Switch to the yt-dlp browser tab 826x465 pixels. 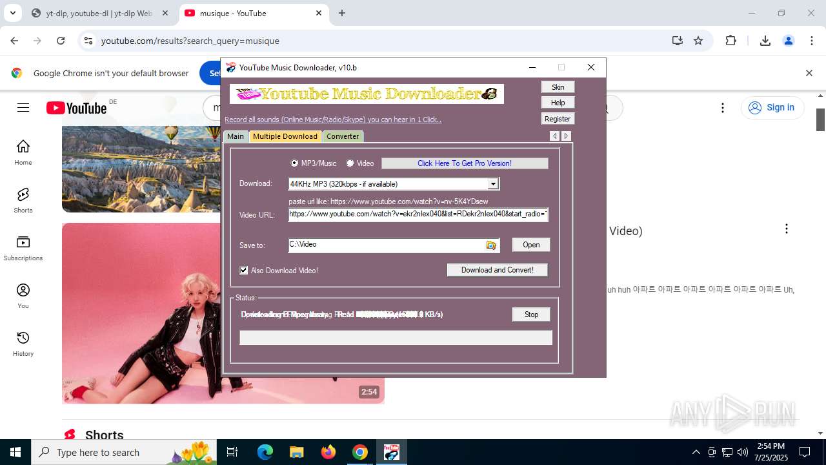(x=98, y=13)
